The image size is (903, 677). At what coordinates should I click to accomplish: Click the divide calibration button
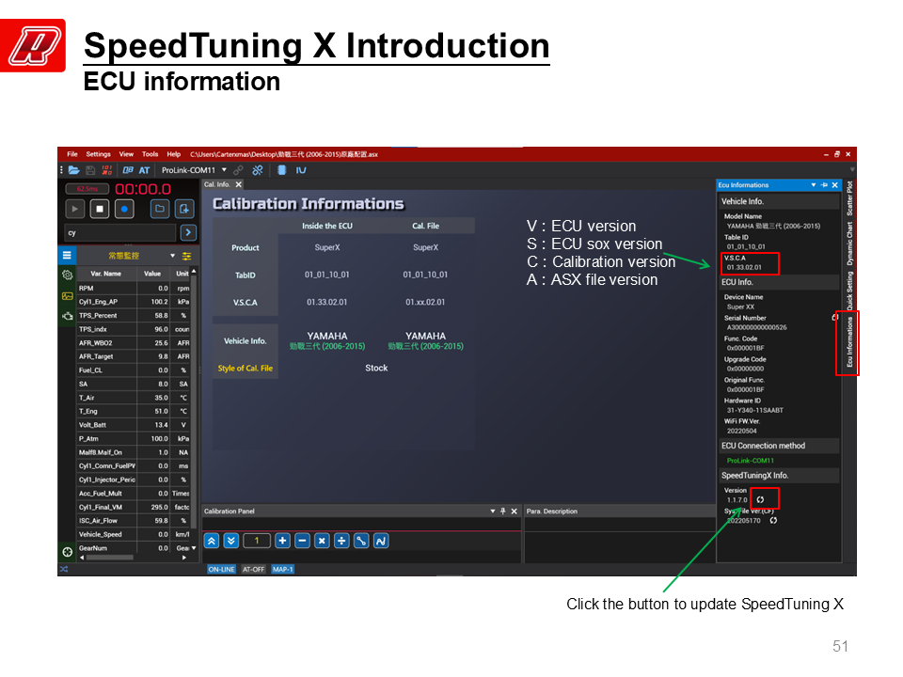pos(341,541)
